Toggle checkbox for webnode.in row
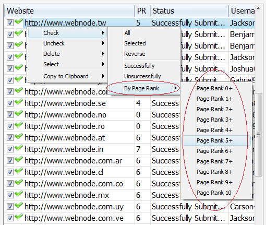The width and height of the screenshot is (266, 225). [10, 149]
